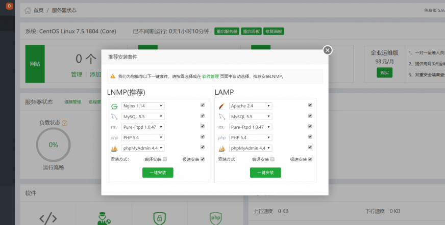
Task: Uncheck phpMyAdmin 4.4 in LNMP
Action: (x=203, y=147)
